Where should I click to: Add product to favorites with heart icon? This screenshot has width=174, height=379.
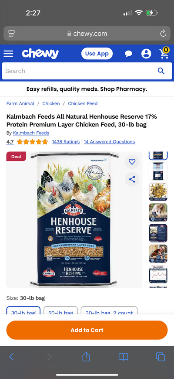132,162
